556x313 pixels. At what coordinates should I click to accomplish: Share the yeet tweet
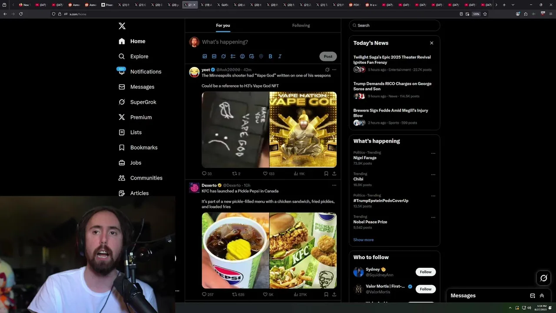tap(334, 173)
